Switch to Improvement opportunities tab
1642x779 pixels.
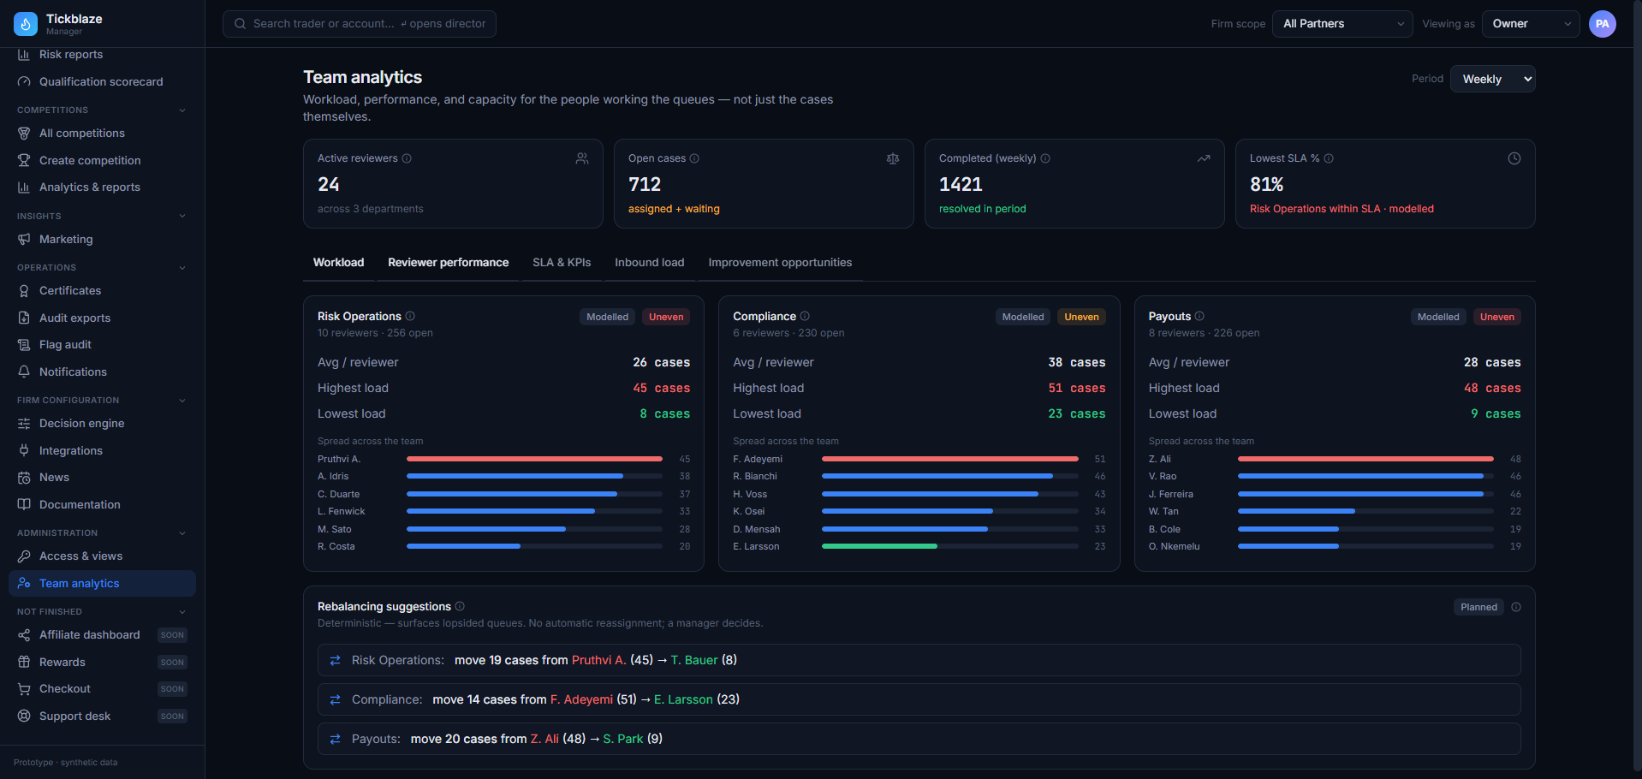pos(780,263)
